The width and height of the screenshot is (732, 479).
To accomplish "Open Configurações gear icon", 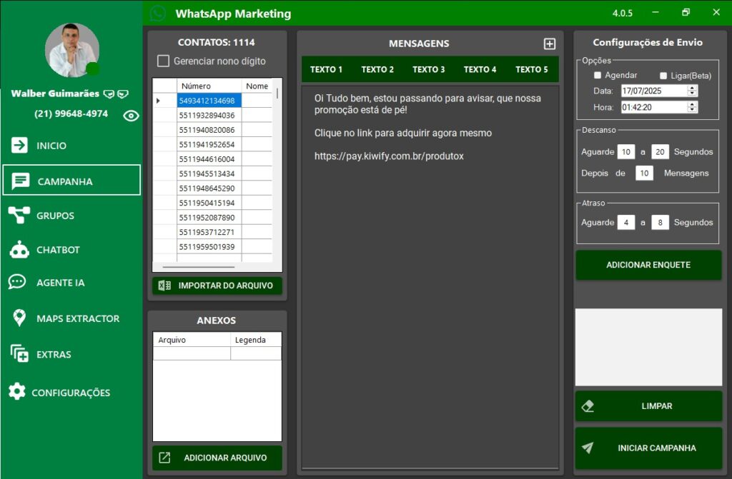I will click(x=17, y=392).
